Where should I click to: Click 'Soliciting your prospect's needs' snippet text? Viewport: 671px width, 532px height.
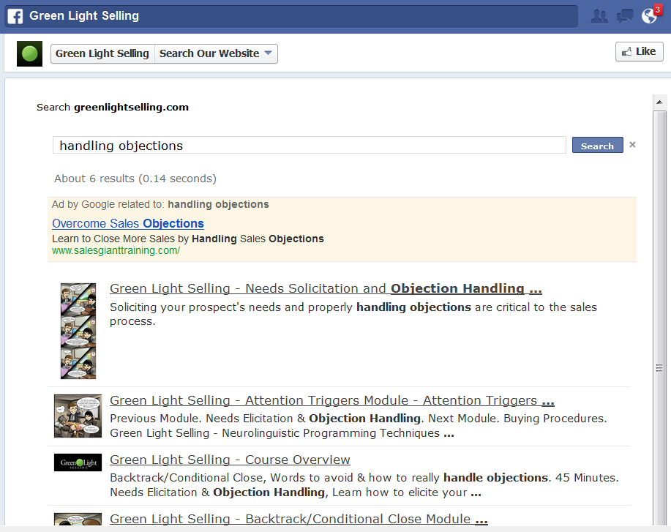click(353, 314)
